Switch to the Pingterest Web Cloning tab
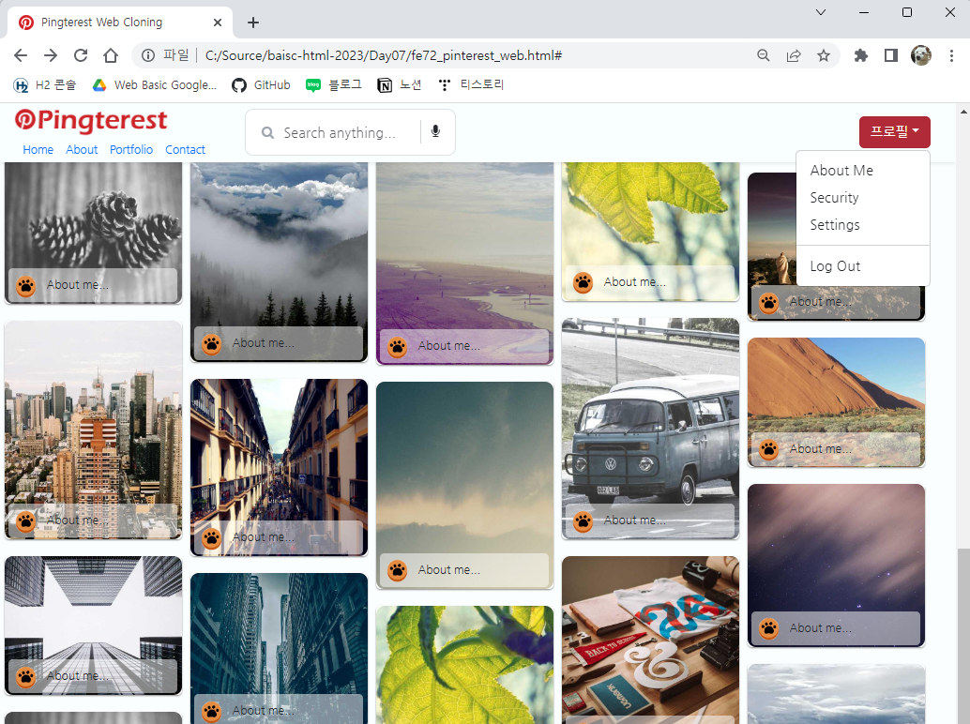 coord(120,23)
